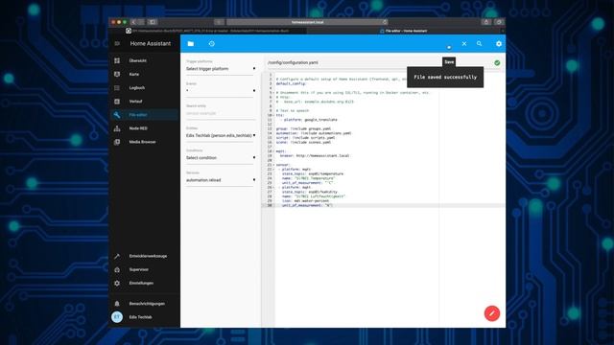The width and height of the screenshot is (614, 345).
Task: Expand Entities dropdown showing Edis Techlab
Action: tap(221, 135)
